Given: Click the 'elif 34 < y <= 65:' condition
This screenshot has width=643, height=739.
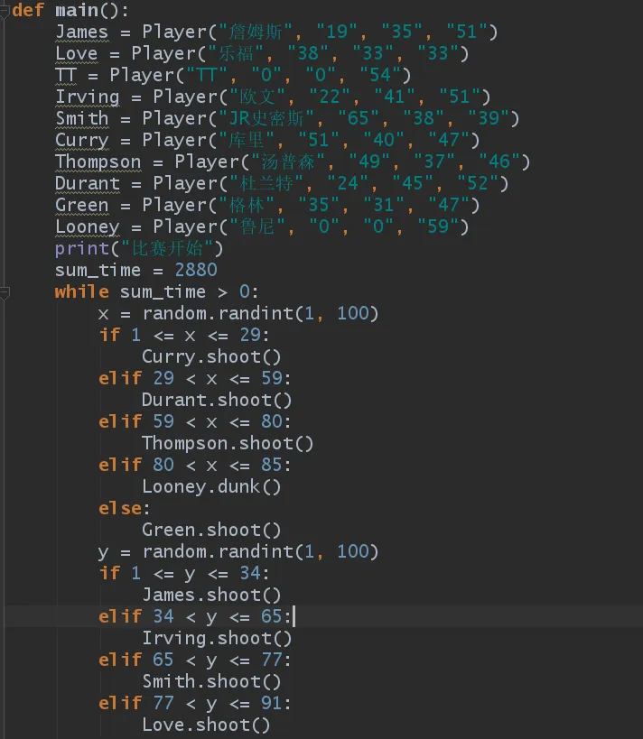Looking at the screenshot, I should (x=195, y=617).
